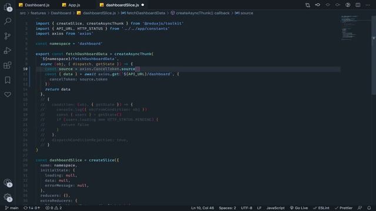The image size is (376, 211).
Task: Open the Search view in activity bar
Action: [8, 21]
